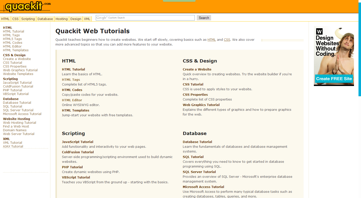
Task: Open the Database navigation tab
Action: point(45,19)
